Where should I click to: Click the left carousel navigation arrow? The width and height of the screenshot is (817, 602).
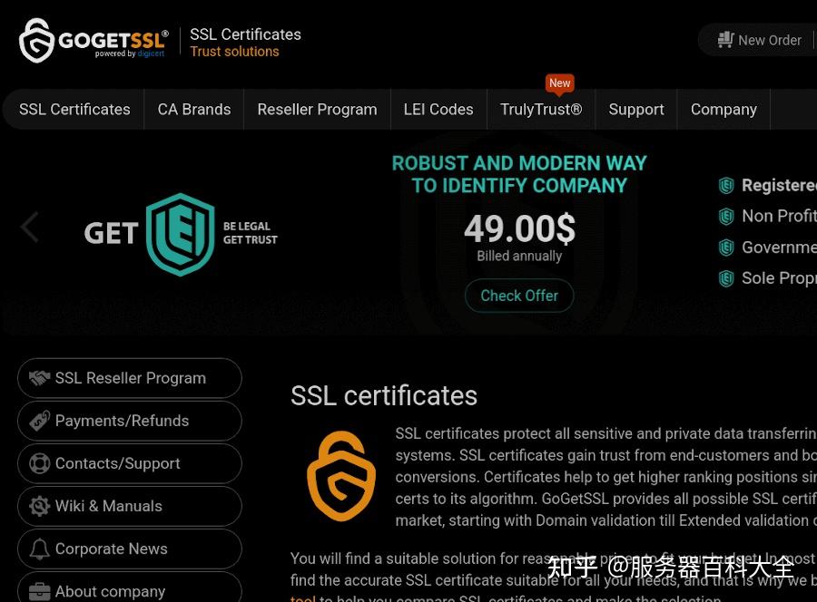point(29,227)
